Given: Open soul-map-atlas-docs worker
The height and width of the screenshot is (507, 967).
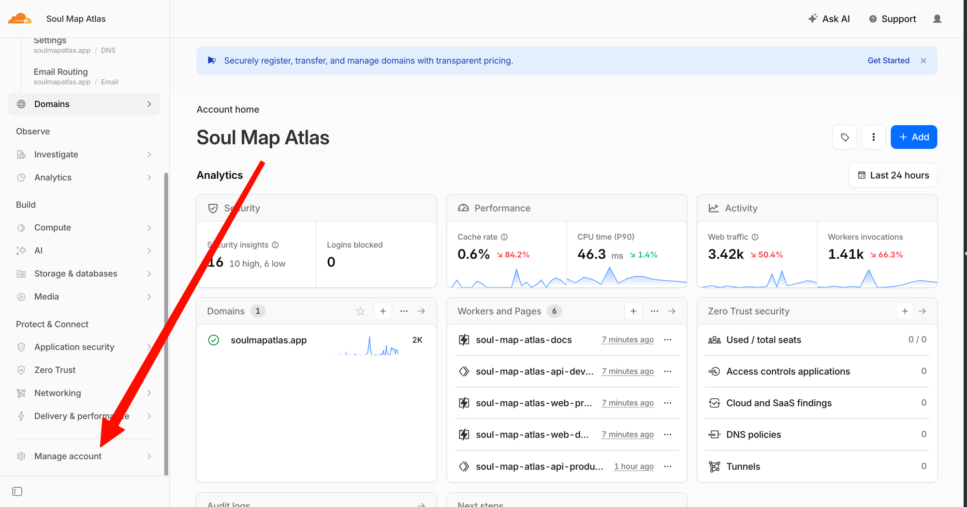Looking at the screenshot, I should (524, 340).
